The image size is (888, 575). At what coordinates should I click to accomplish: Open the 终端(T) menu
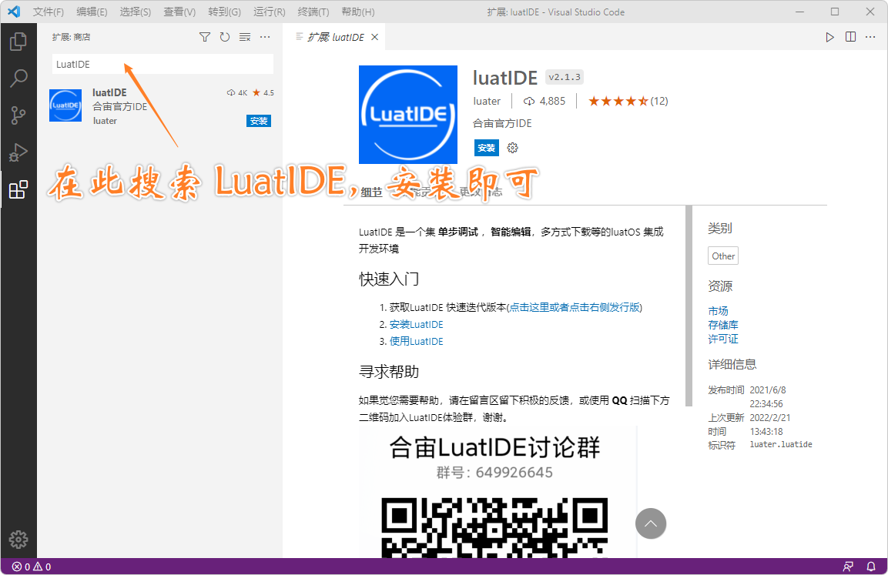[313, 12]
